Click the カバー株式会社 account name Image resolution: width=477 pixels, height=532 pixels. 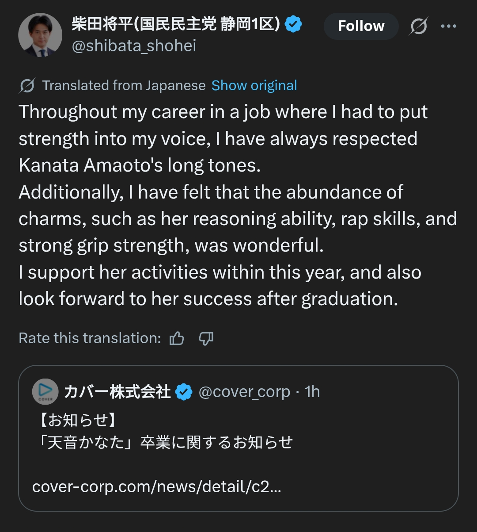[x=117, y=392]
